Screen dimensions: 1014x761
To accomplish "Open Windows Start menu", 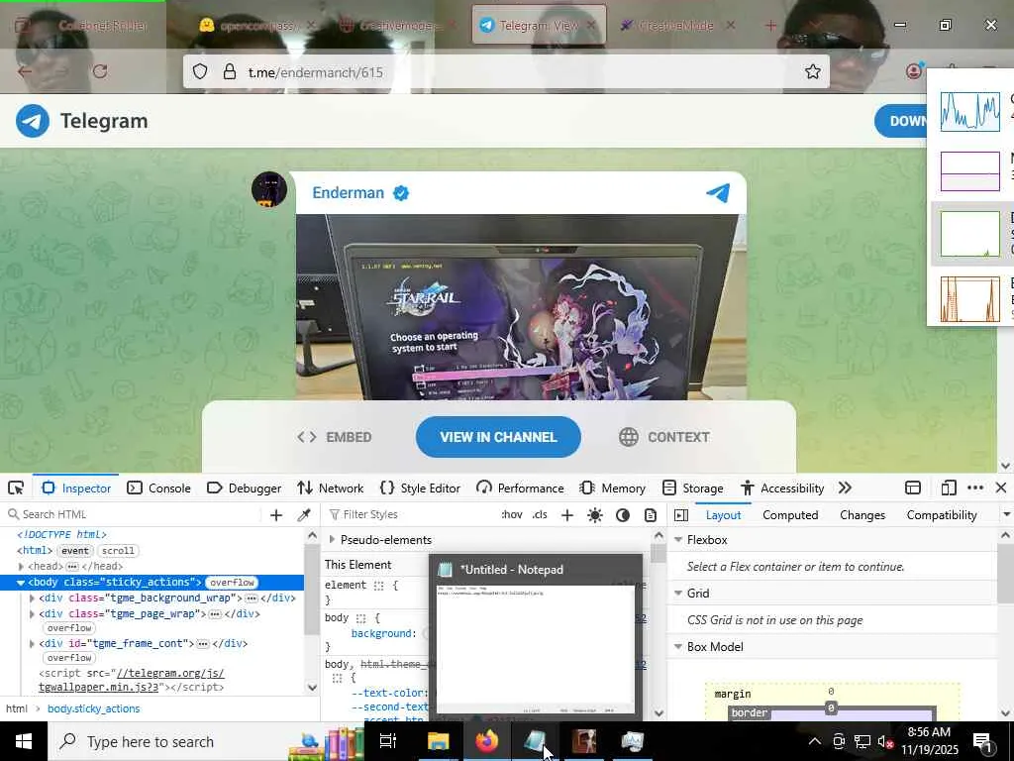I will pyautogui.click(x=24, y=741).
